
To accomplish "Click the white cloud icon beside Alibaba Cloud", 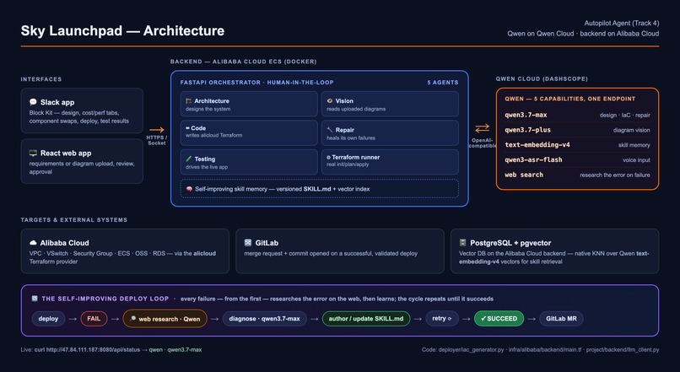I will [33, 243].
